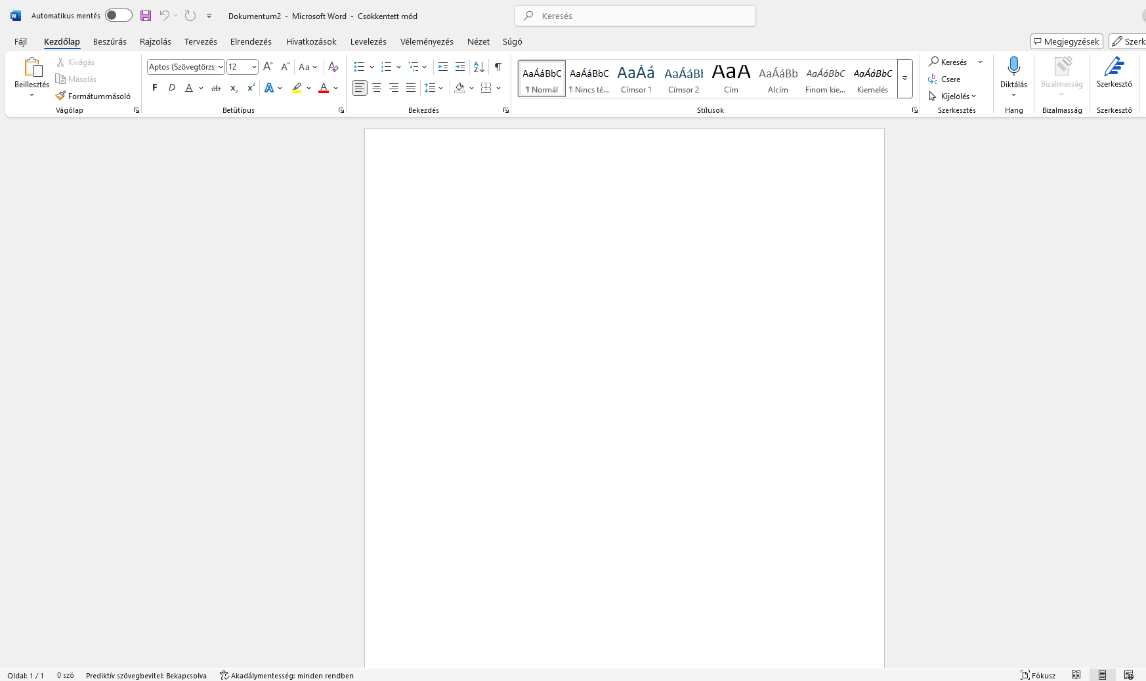
Task: Click the Clear Formatting eraser icon
Action: (333, 67)
